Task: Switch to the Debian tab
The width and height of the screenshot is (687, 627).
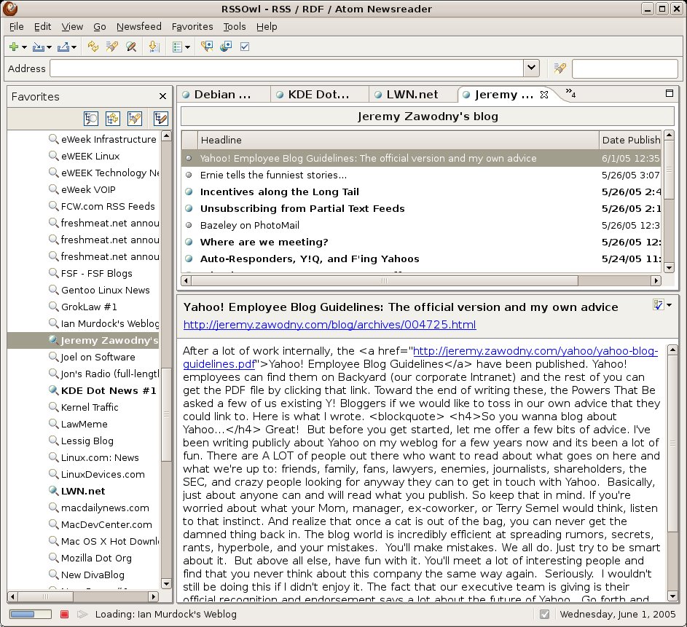Action: pyautogui.click(x=223, y=95)
